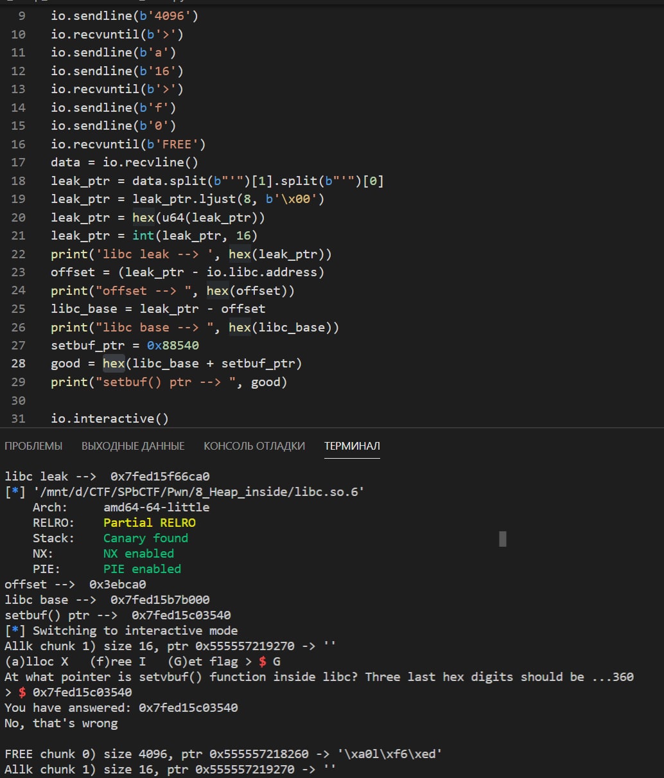
Task: Click line number 28 in gutter
Action: (18, 364)
